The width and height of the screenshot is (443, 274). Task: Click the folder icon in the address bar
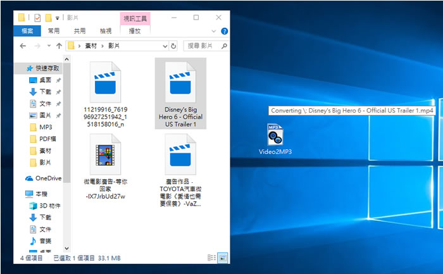71,46
